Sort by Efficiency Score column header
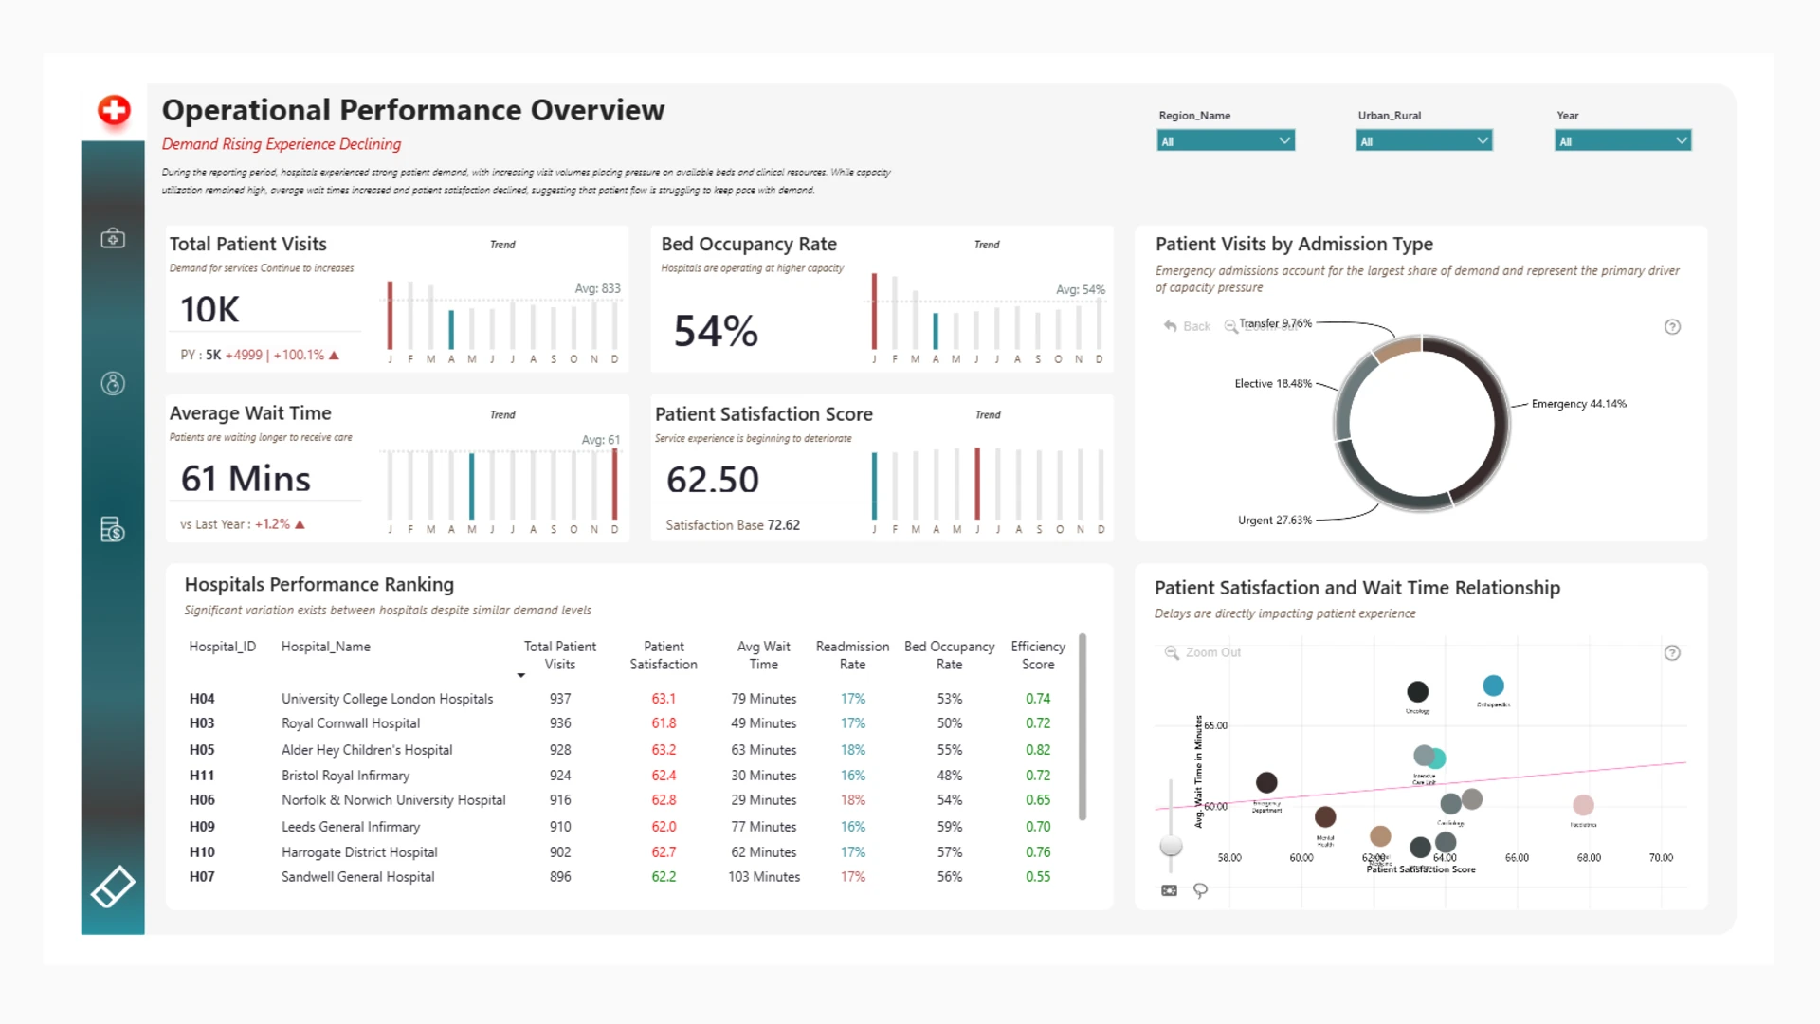 pyautogui.click(x=1038, y=655)
